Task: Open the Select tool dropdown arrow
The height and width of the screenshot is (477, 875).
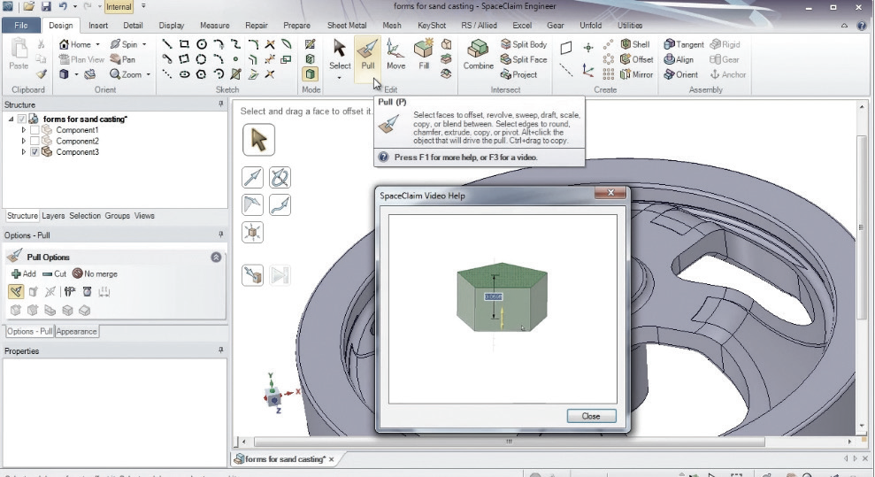Action: coord(339,78)
